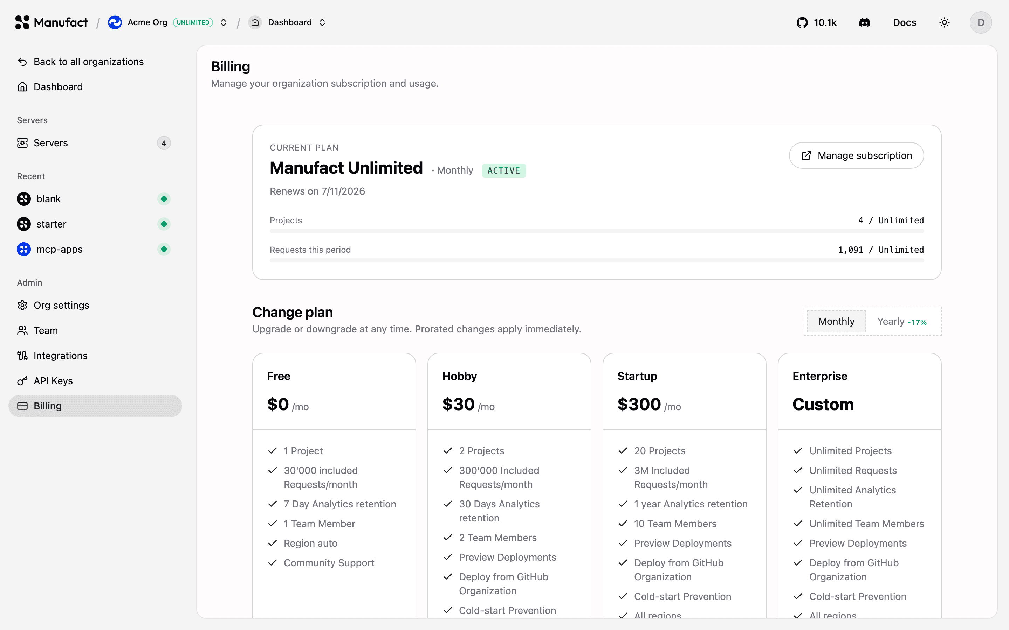Select Billing in sidebar

[95, 406]
